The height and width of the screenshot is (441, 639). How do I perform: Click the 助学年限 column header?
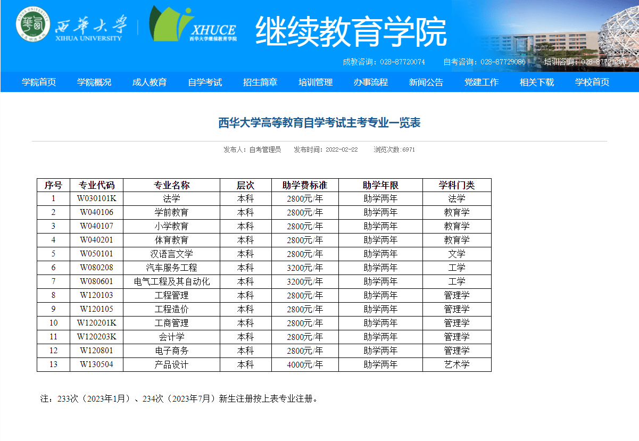point(381,185)
